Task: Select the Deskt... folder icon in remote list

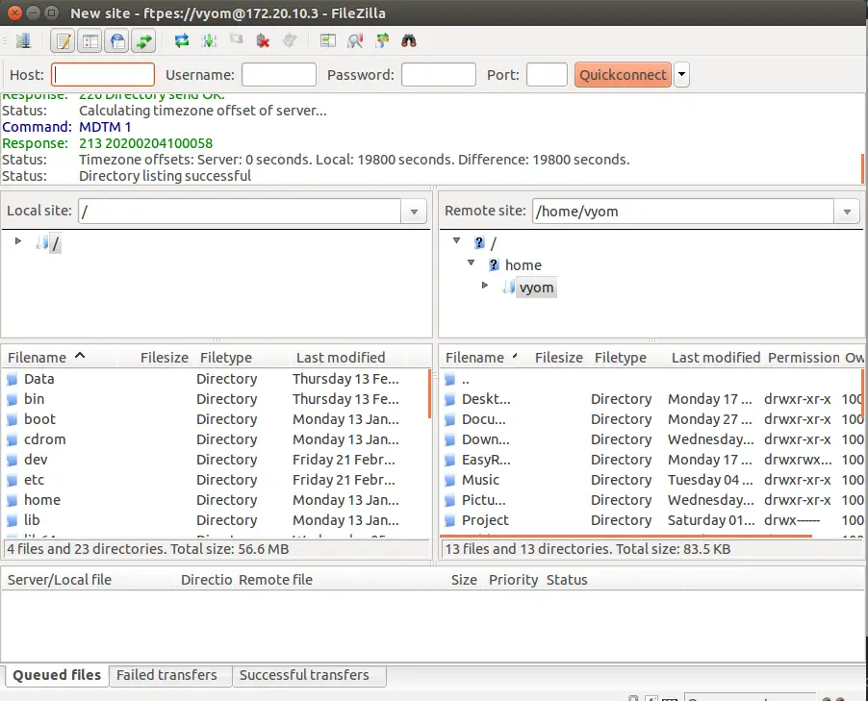Action: 450,399
